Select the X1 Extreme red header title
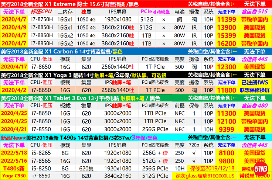272x180 pixels. tap(70, 4)
